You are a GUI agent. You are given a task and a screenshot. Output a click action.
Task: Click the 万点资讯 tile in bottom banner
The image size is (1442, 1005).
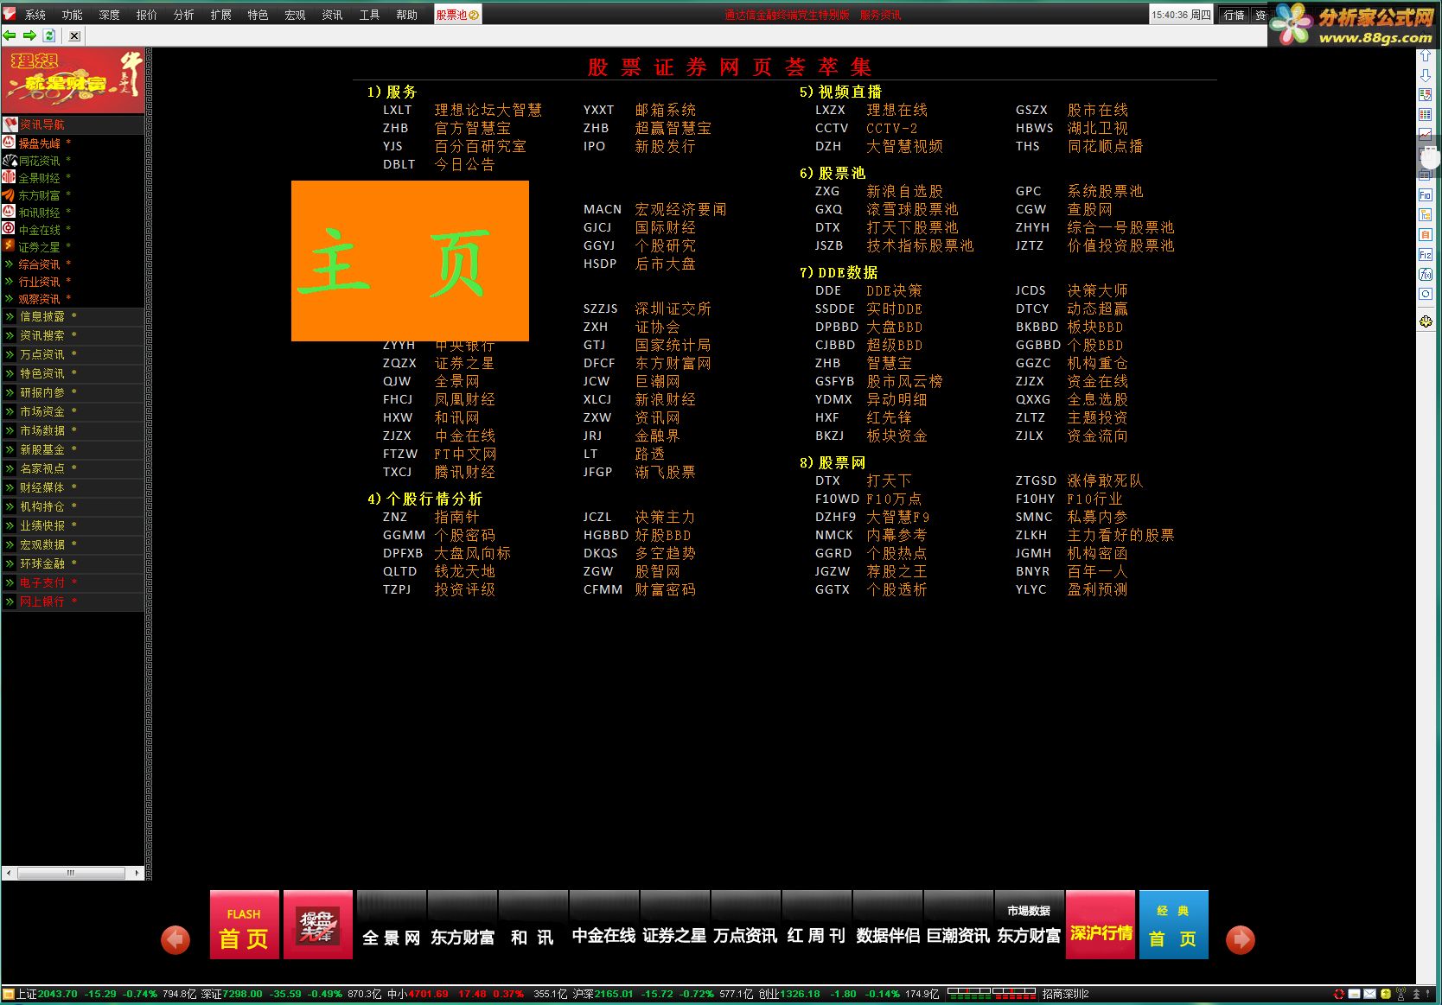pyautogui.click(x=746, y=925)
